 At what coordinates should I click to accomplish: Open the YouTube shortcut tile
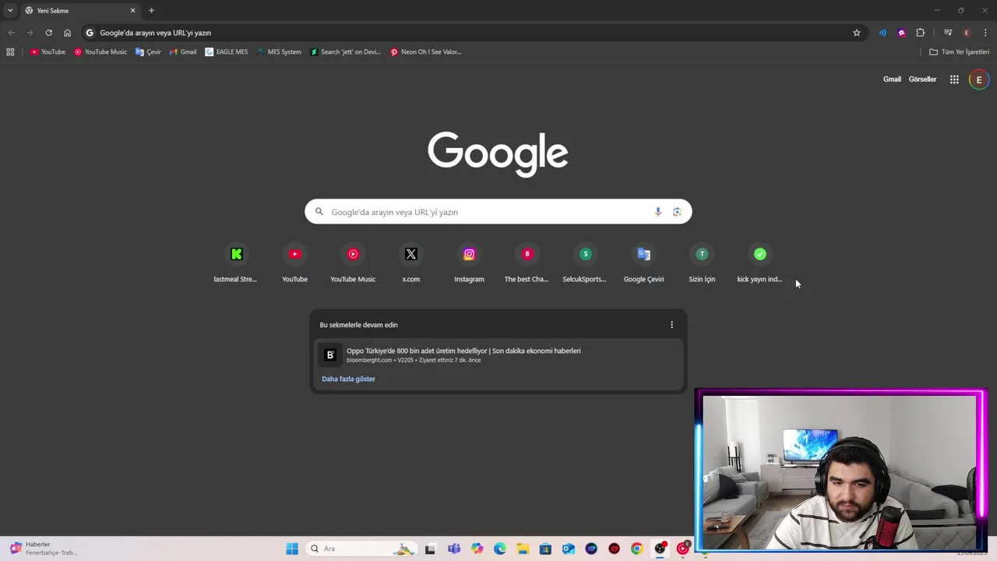(x=294, y=263)
